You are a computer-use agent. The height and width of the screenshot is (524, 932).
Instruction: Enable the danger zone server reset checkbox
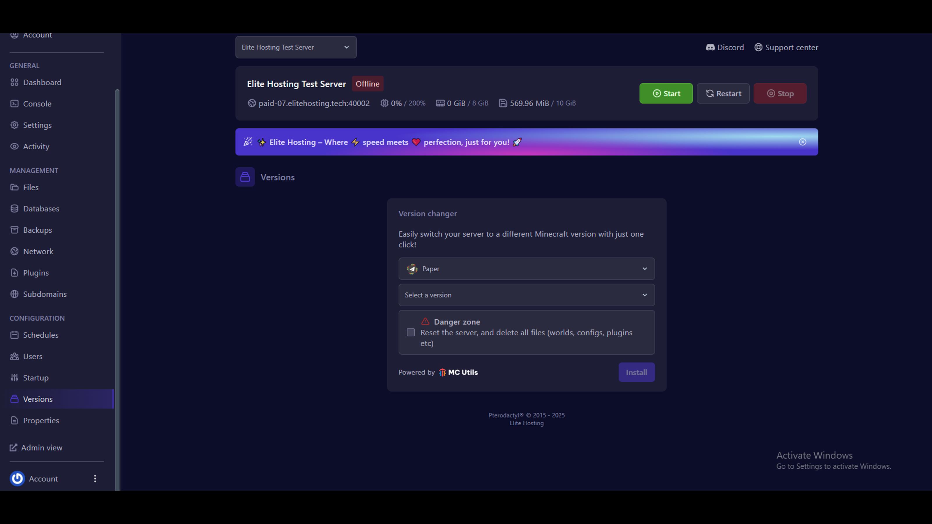(x=411, y=332)
